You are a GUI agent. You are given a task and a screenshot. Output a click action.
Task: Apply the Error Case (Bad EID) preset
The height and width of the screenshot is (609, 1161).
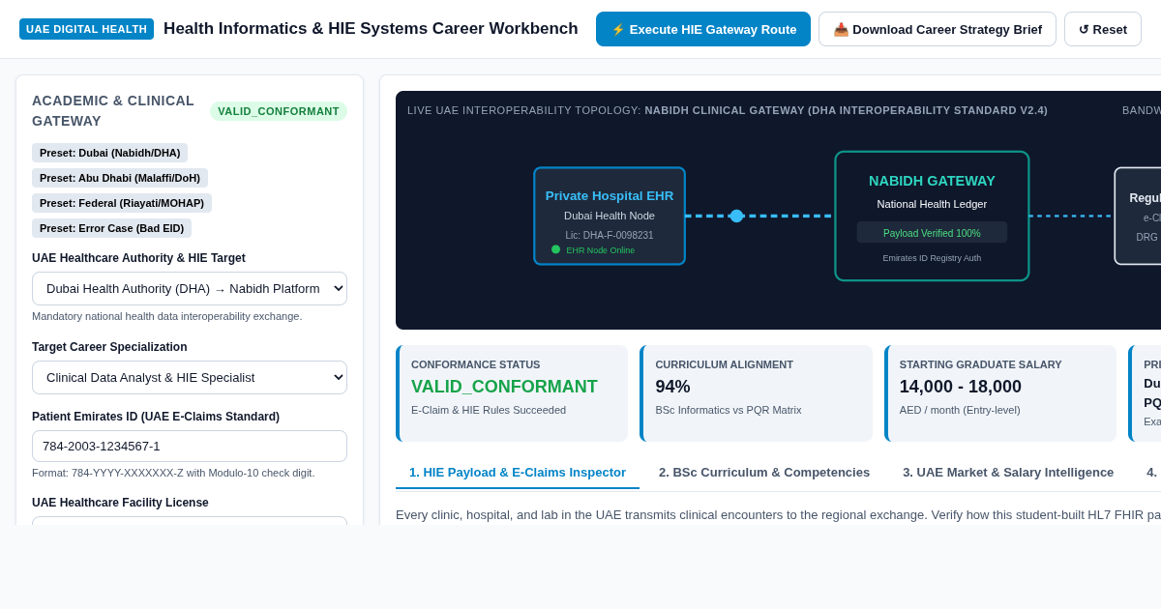111,228
